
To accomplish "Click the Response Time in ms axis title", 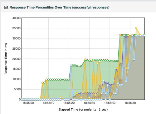I will point(6,59).
